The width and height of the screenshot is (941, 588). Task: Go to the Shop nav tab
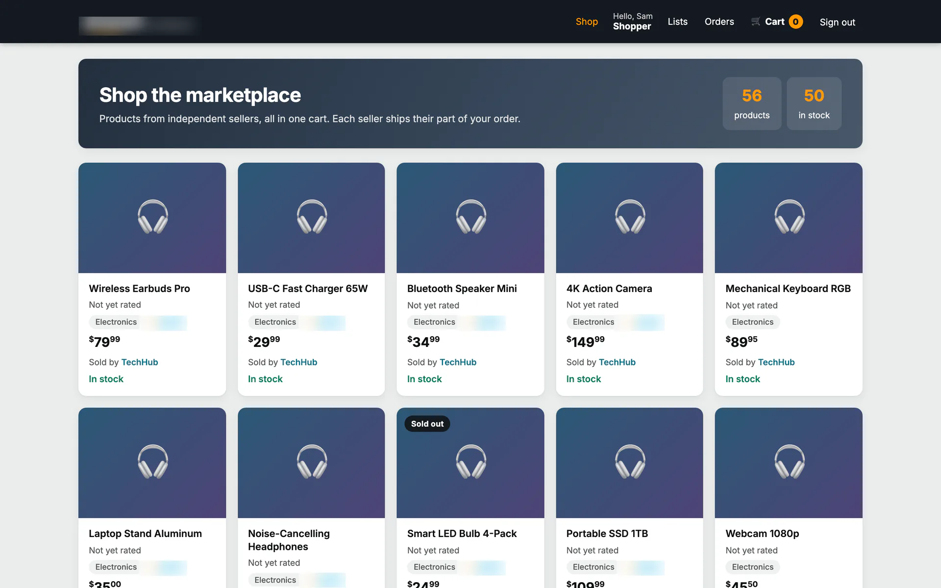click(587, 22)
